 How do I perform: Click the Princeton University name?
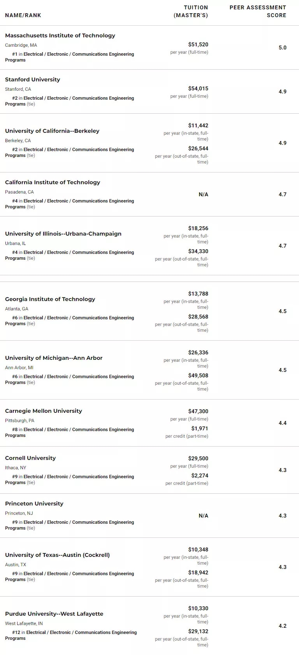(34, 504)
